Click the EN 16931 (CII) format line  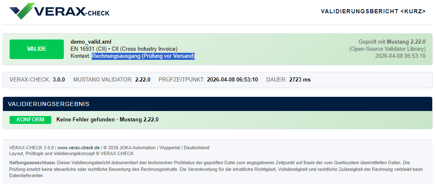click(x=124, y=49)
